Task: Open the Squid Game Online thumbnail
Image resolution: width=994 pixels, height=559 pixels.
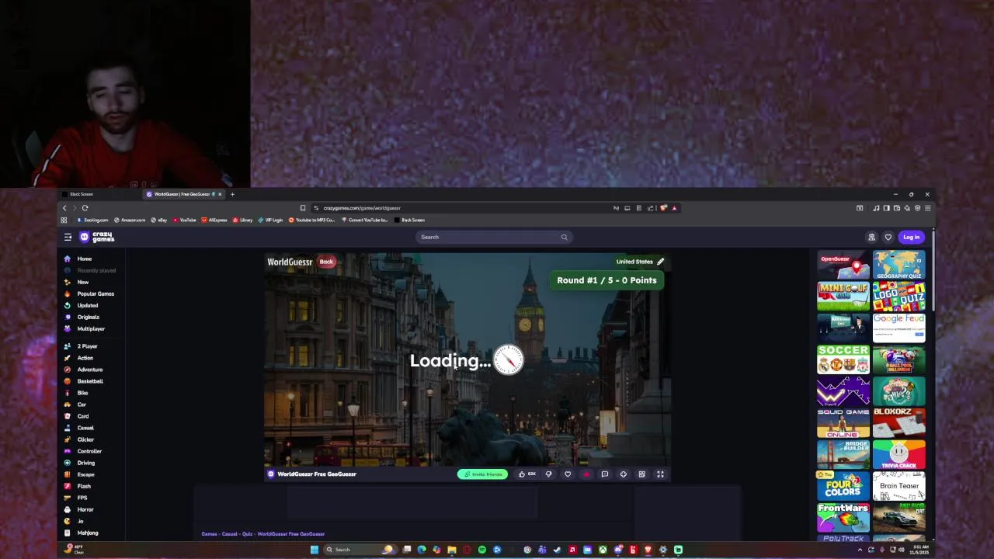Action: (x=843, y=423)
